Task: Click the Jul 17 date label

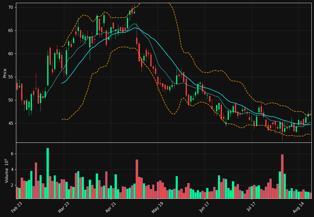Action: (x=251, y=207)
